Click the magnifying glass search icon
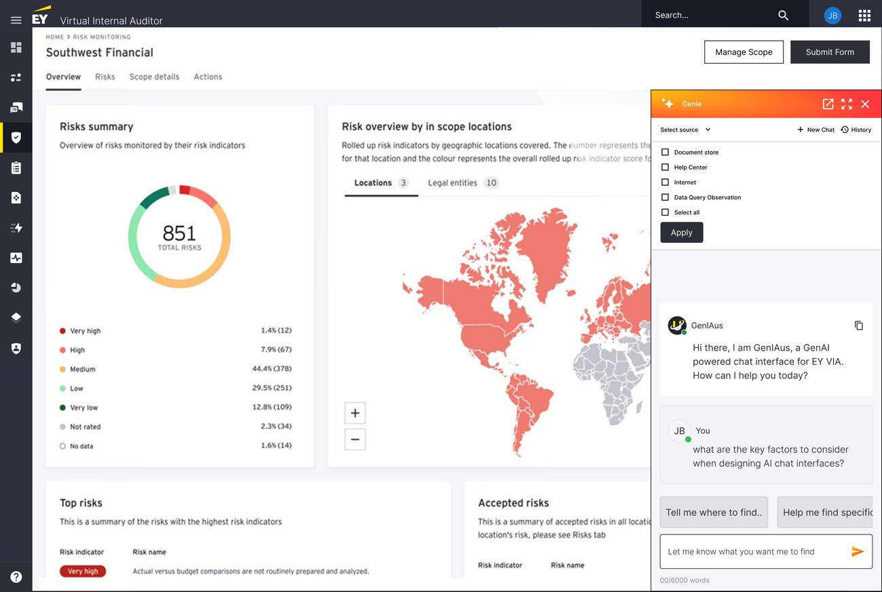The image size is (882, 592). coord(783,15)
